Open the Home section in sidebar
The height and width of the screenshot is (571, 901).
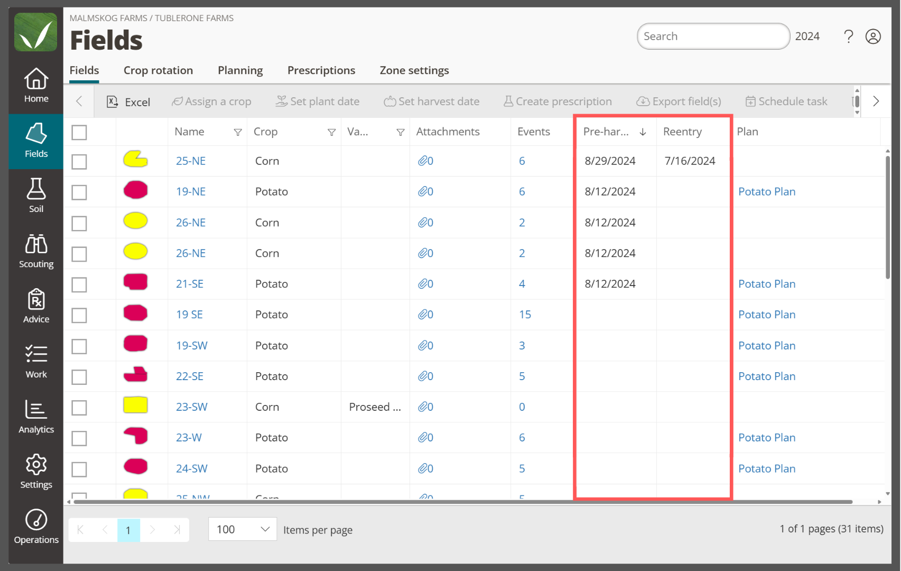[36, 86]
